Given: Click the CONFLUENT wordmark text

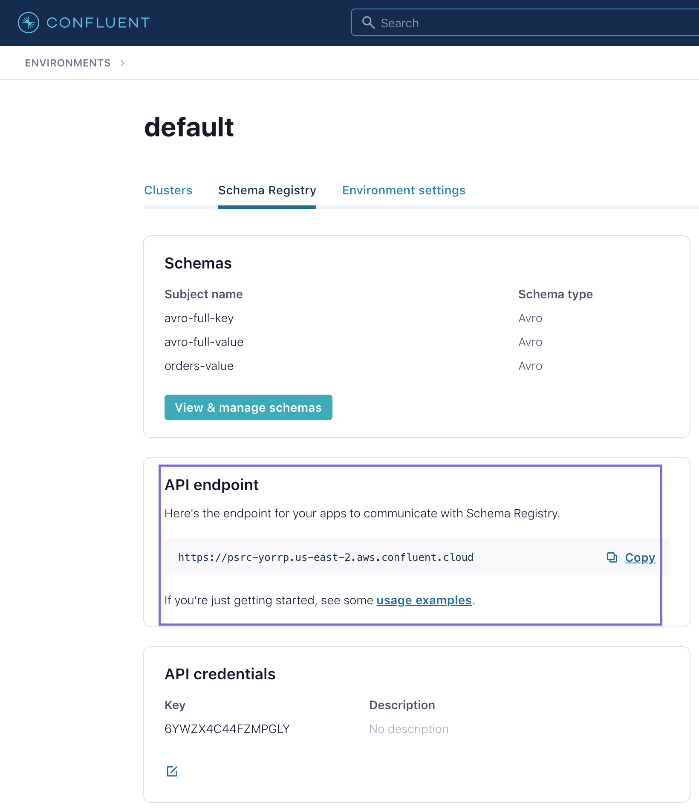Looking at the screenshot, I should pos(98,23).
